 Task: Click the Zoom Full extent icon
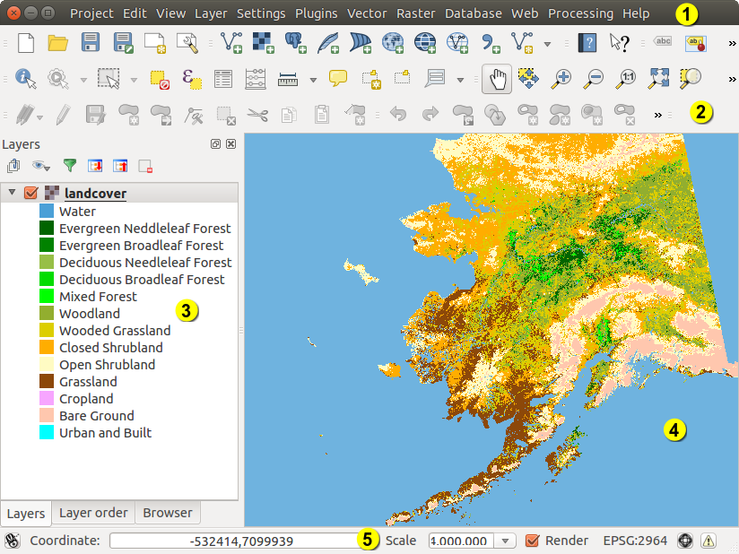click(x=658, y=79)
